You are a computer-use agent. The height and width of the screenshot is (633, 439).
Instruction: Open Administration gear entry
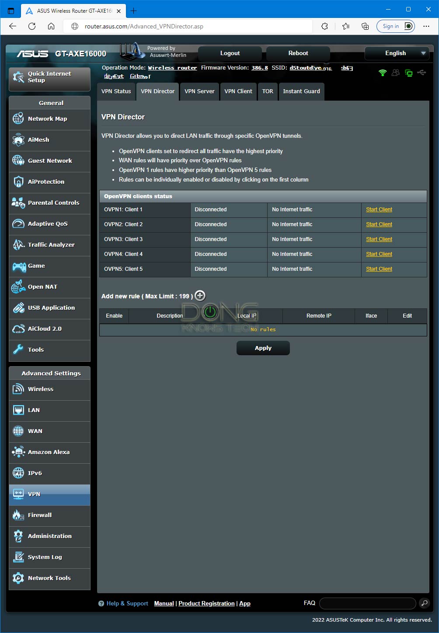pyautogui.click(x=49, y=536)
